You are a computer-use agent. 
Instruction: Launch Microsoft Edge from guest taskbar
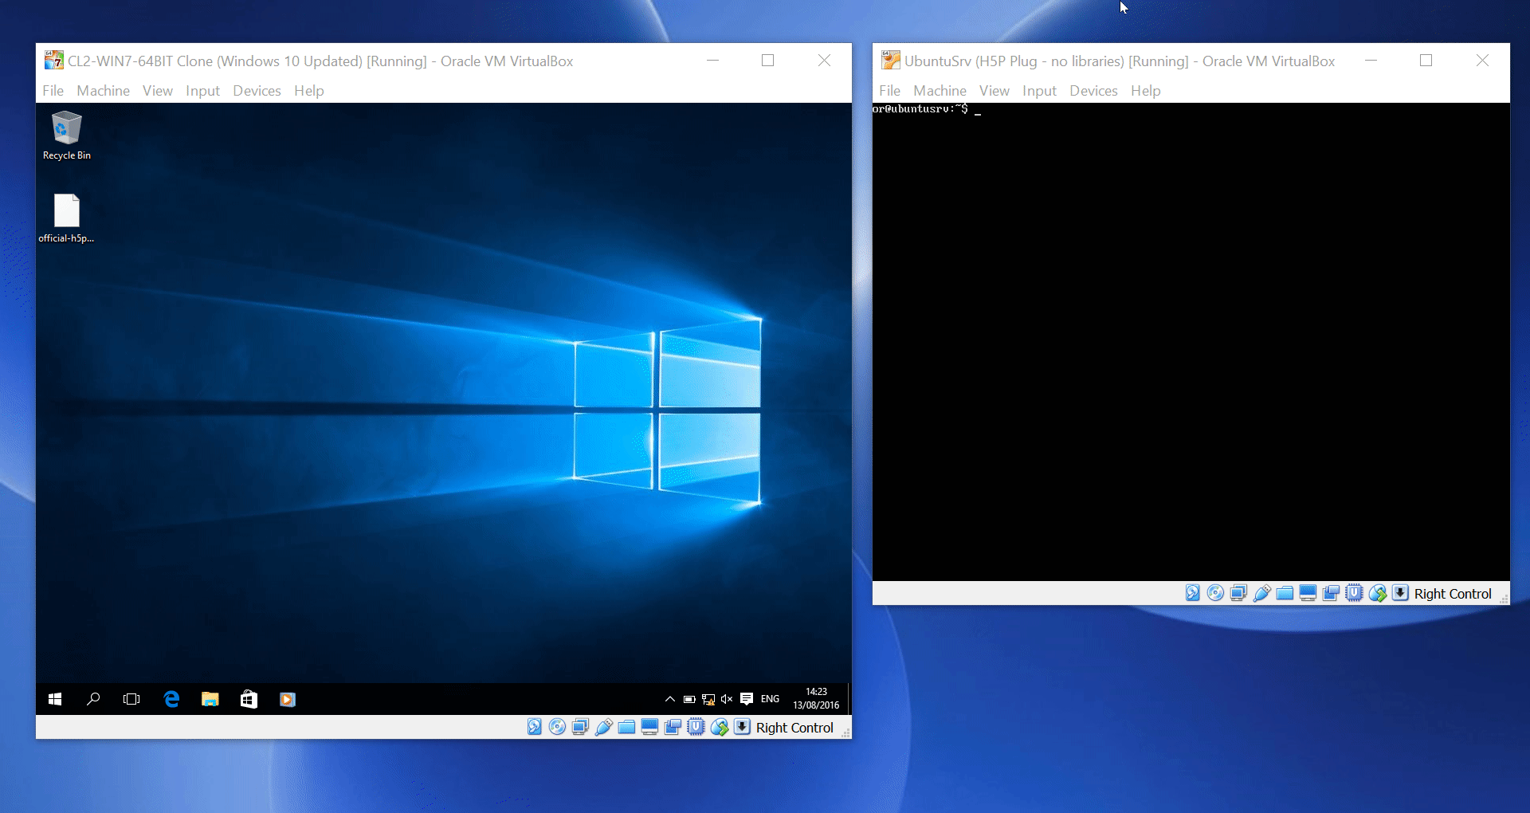tap(171, 699)
